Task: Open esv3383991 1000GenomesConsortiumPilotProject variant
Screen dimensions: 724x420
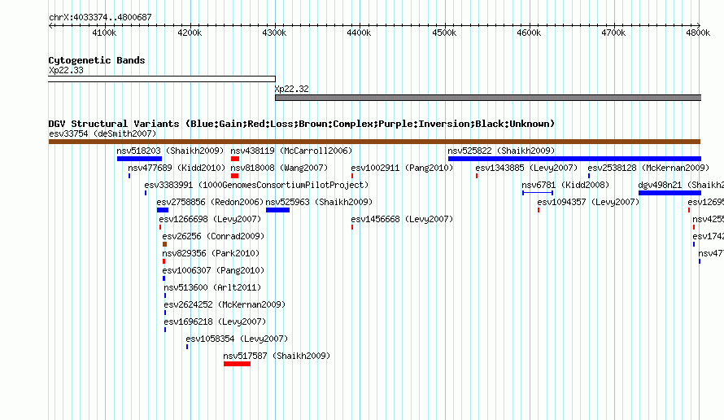Action: [x=257, y=186]
